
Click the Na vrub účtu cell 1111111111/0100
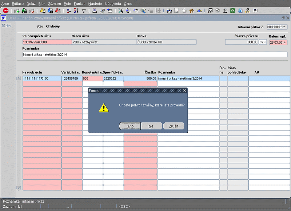tap(42, 78)
